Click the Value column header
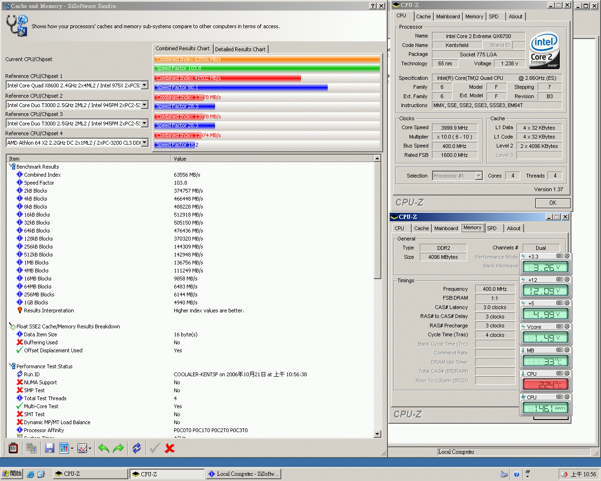 click(x=272, y=159)
